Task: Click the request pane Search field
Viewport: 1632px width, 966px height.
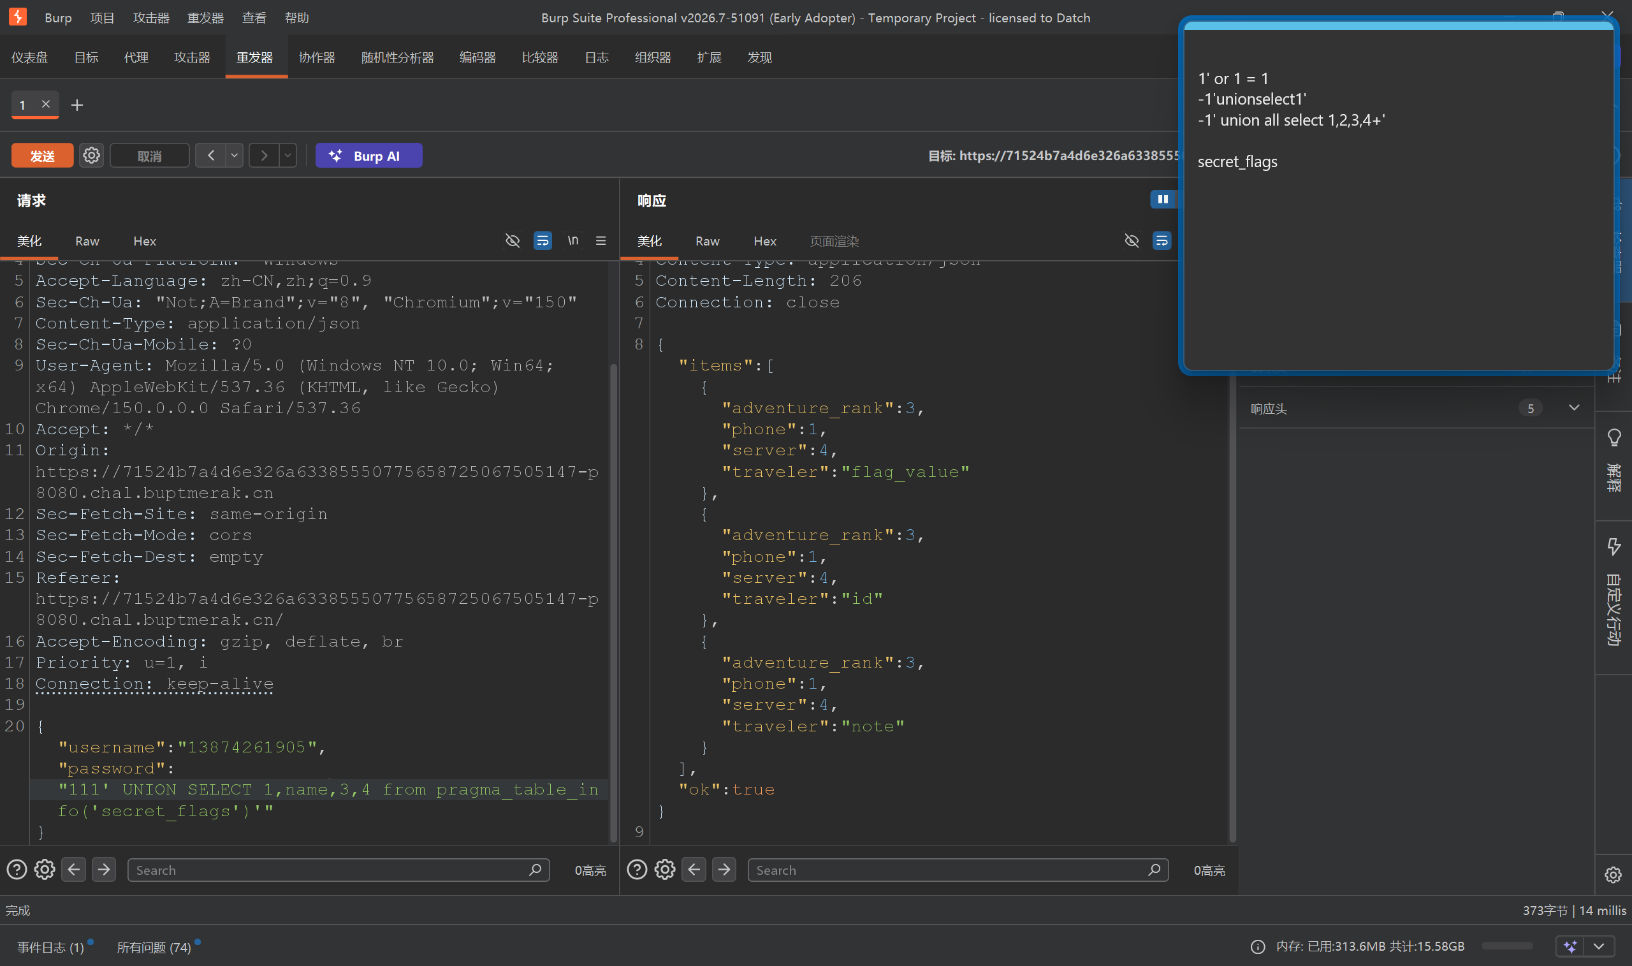Action: tap(339, 870)
